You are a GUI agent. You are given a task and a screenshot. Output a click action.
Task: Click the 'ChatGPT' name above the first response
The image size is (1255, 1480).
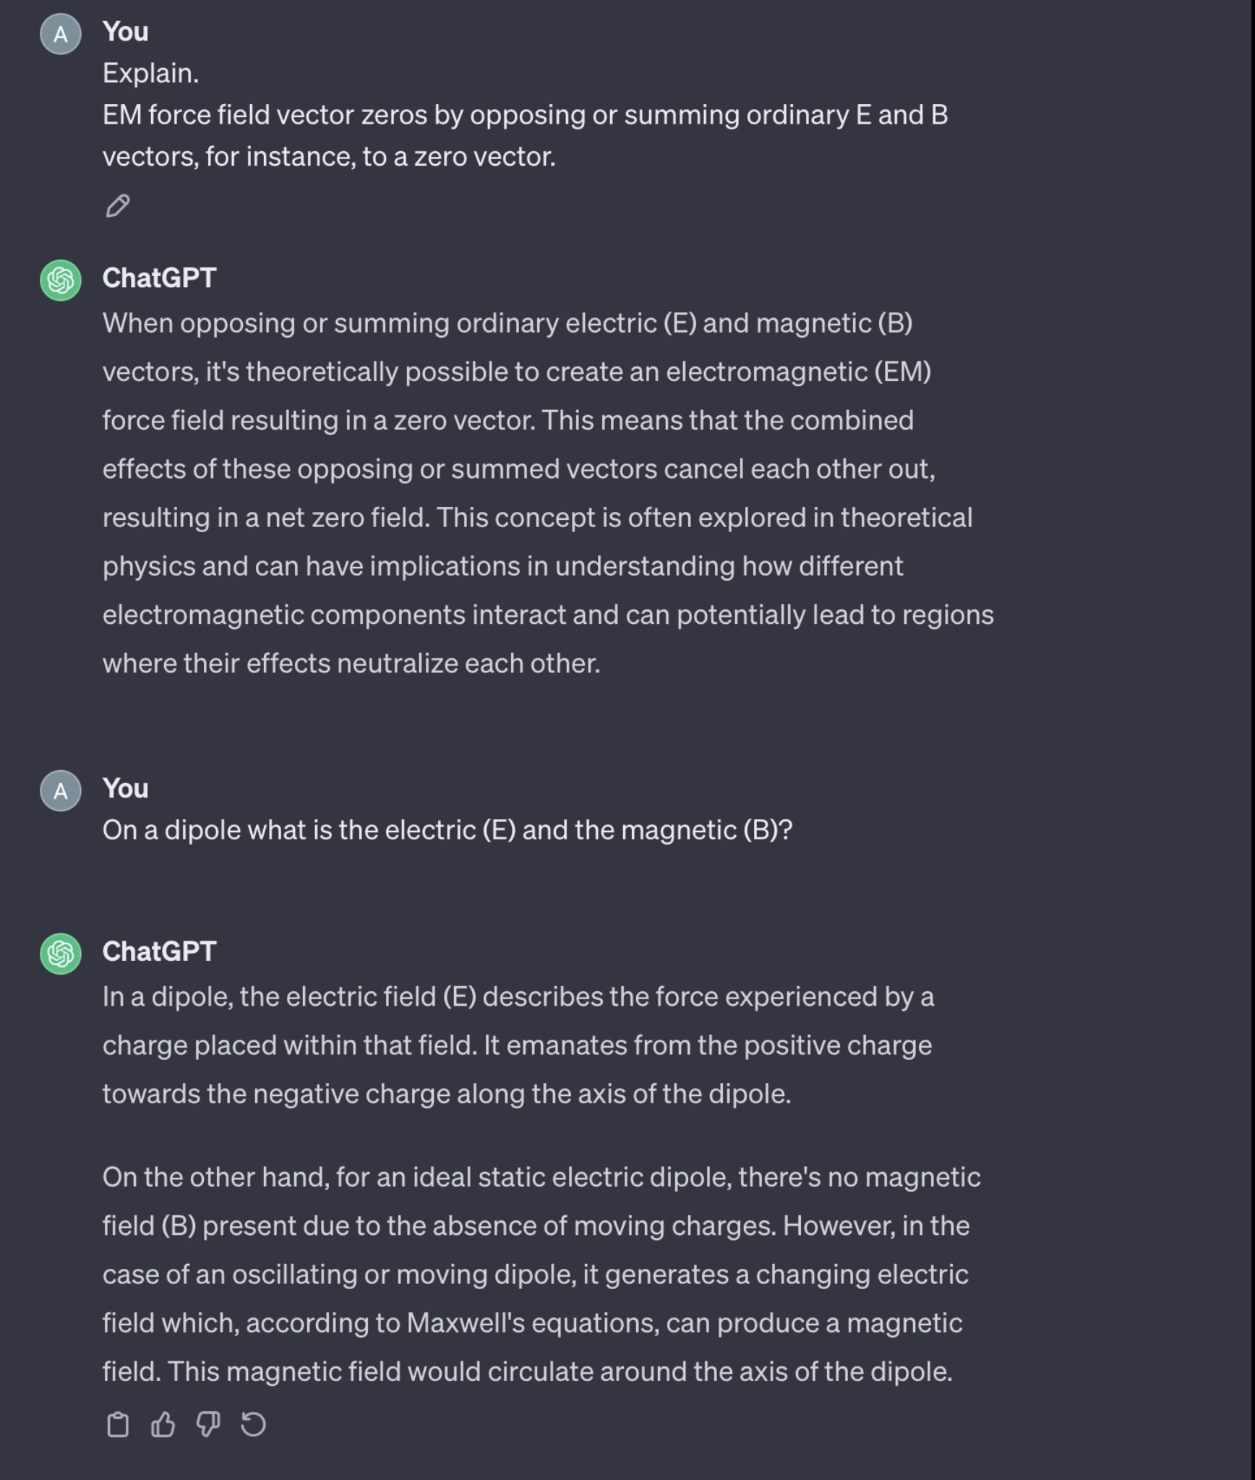(x=159, y=278)
